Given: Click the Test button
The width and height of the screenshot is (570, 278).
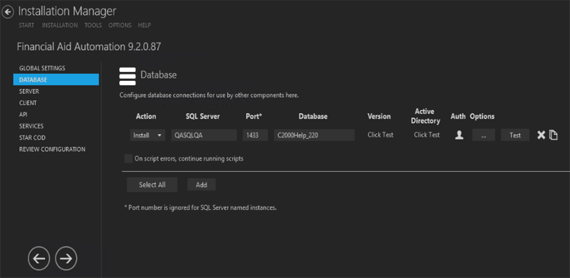Looking at the screenshot, I should click(x=515, y=135).
